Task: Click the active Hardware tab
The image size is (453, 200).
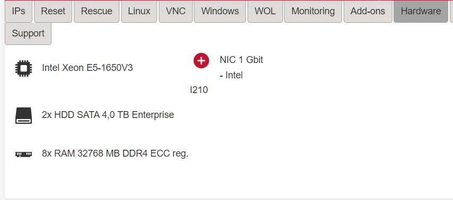Action: point(421,11)
